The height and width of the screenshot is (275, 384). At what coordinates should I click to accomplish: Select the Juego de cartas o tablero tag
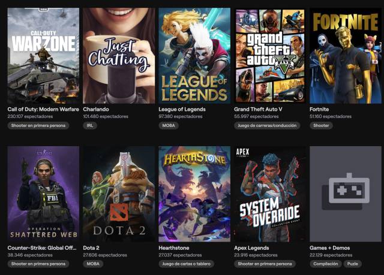click(x=187, y=264)
